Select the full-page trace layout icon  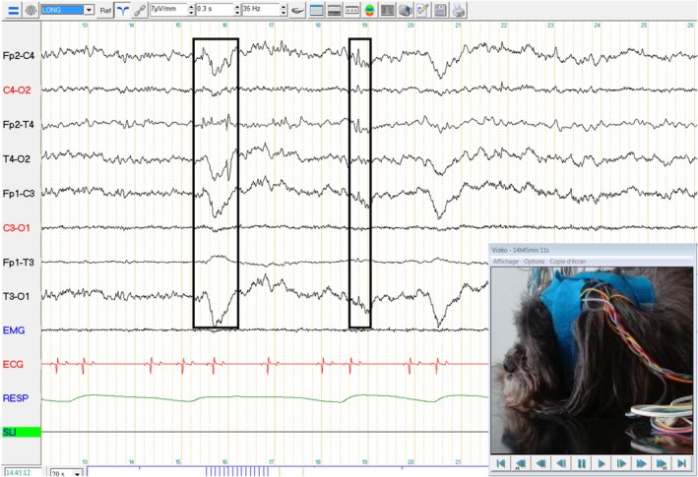(316, 10)
